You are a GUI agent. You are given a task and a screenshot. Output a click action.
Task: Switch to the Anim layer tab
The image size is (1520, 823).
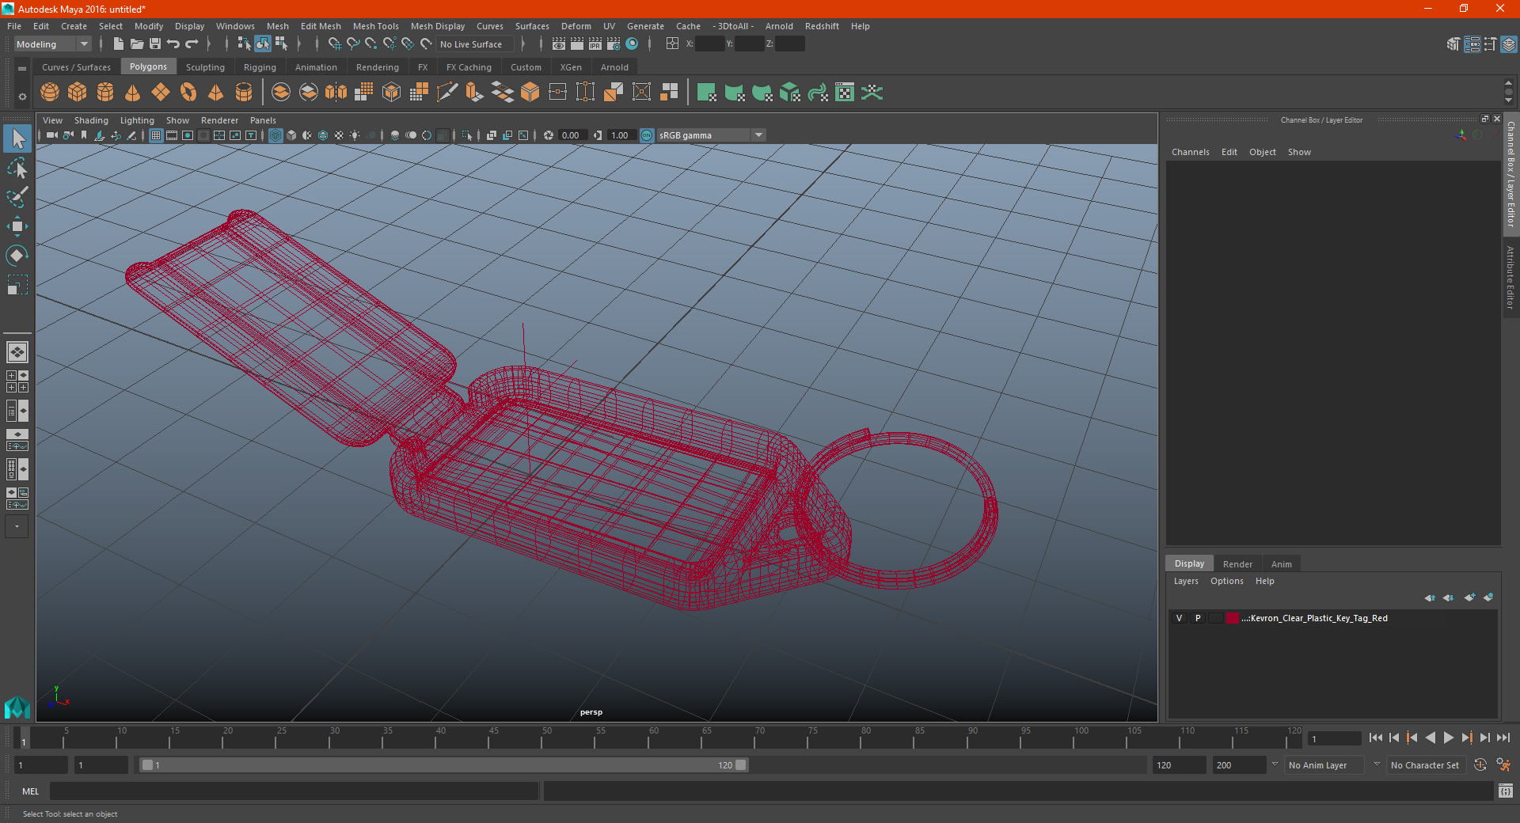click(x=1281, y=564)
